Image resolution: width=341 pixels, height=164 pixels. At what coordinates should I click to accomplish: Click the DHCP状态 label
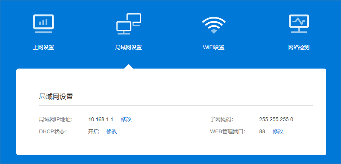[x=53, y=131]
